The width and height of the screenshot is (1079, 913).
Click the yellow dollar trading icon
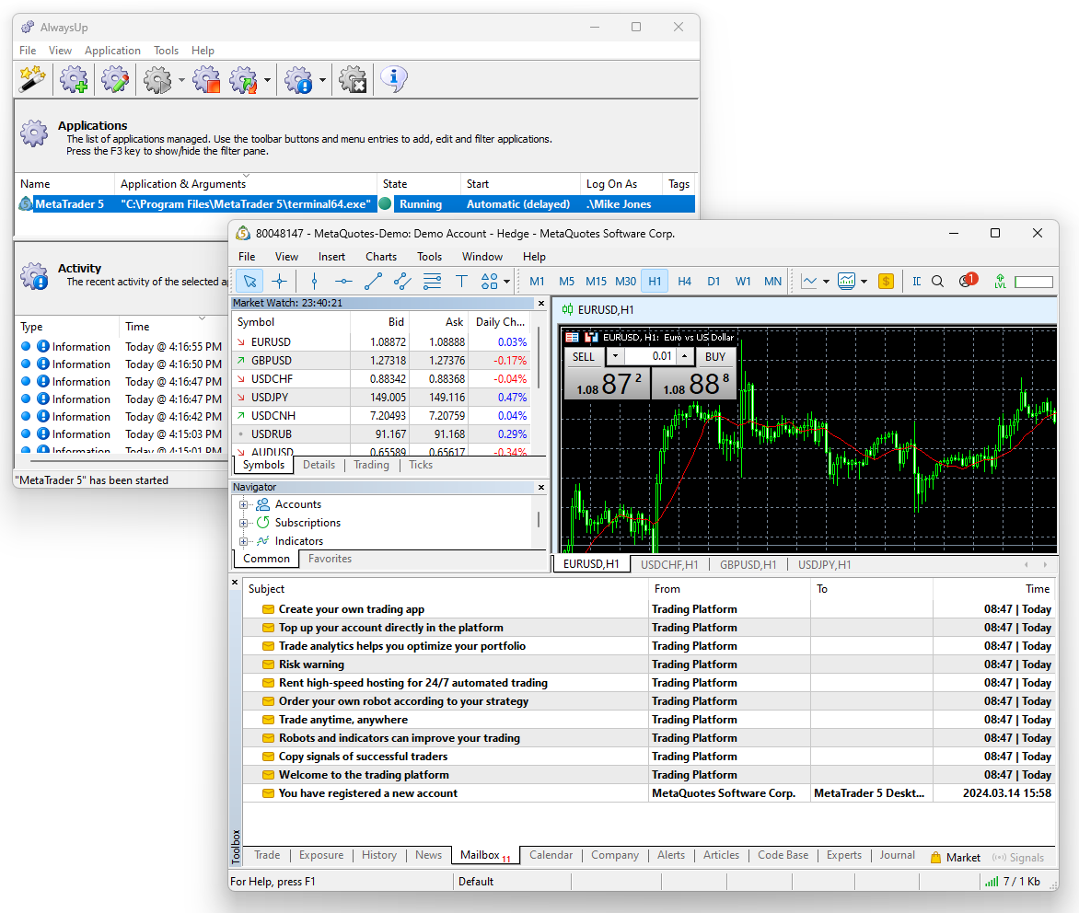[887, 281]
